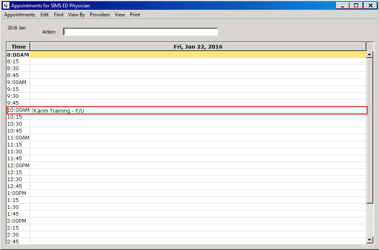Screen dimensions: 379x250
Task: Click the vertical scrollbar thumb
Action: [x=370, y=131]
